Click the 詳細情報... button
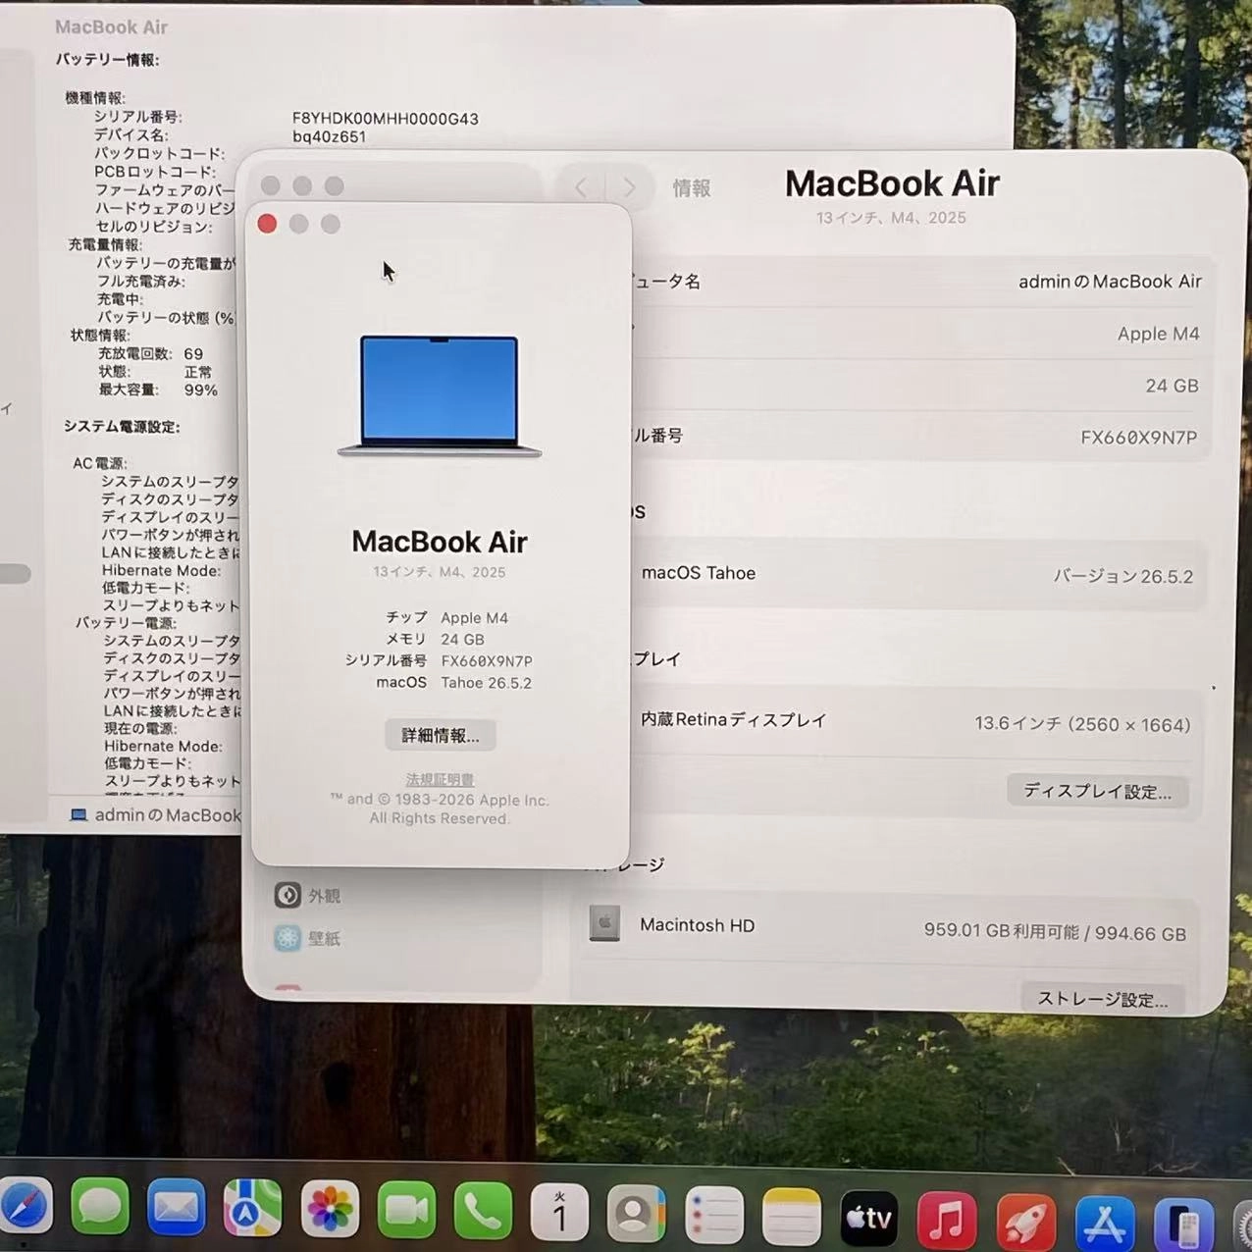The image size is (1252, 1252). click(x=440, y=735)
